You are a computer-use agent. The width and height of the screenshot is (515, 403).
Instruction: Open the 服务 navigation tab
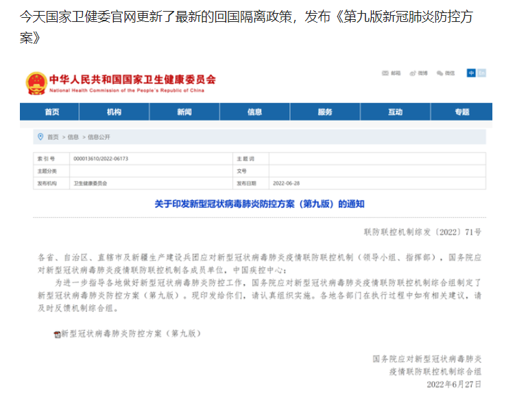tap(325, 112)
